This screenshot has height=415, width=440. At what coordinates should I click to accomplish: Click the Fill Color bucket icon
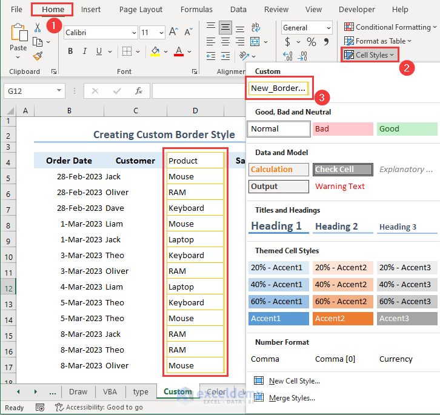[x=156, y=51]
